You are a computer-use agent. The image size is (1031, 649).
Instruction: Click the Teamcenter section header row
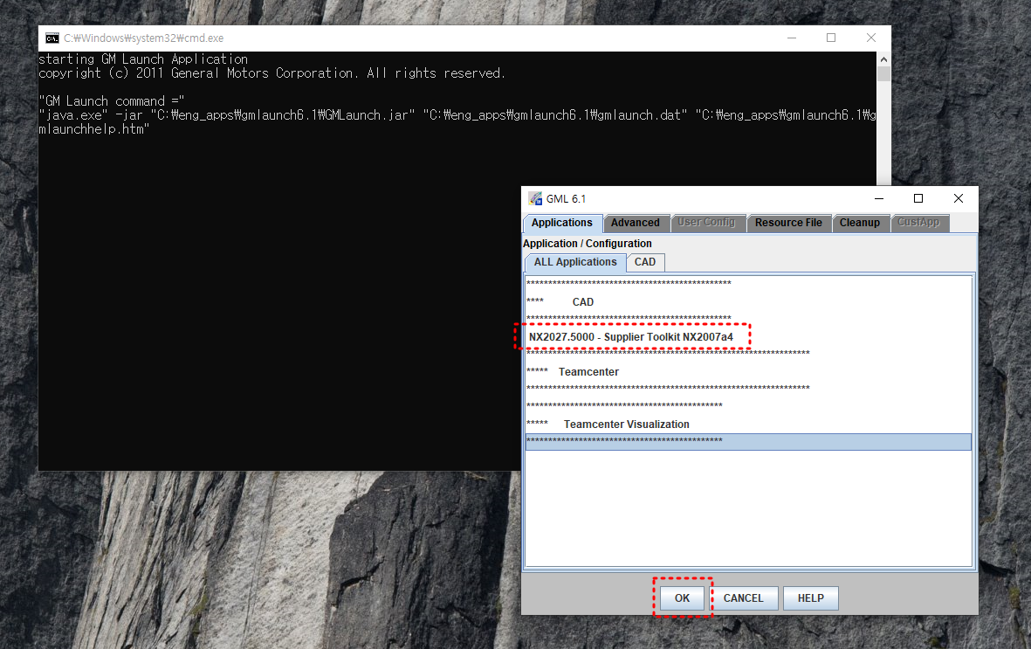(x=748, y=372)
